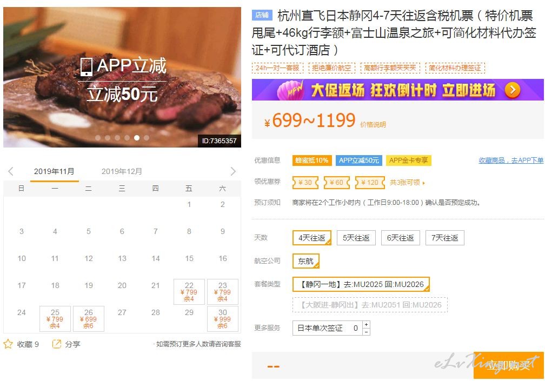This screenshot has width=545, height=381.
Task: Open the 收藏商品，去APP下单 link
Action: pyautogui.click(x=511, y=160)
